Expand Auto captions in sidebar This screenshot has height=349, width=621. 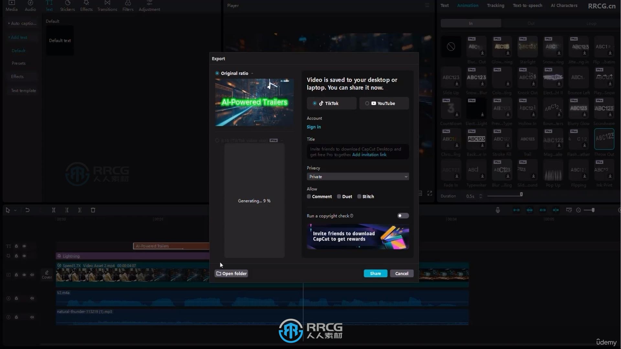(x=22, y=23)
